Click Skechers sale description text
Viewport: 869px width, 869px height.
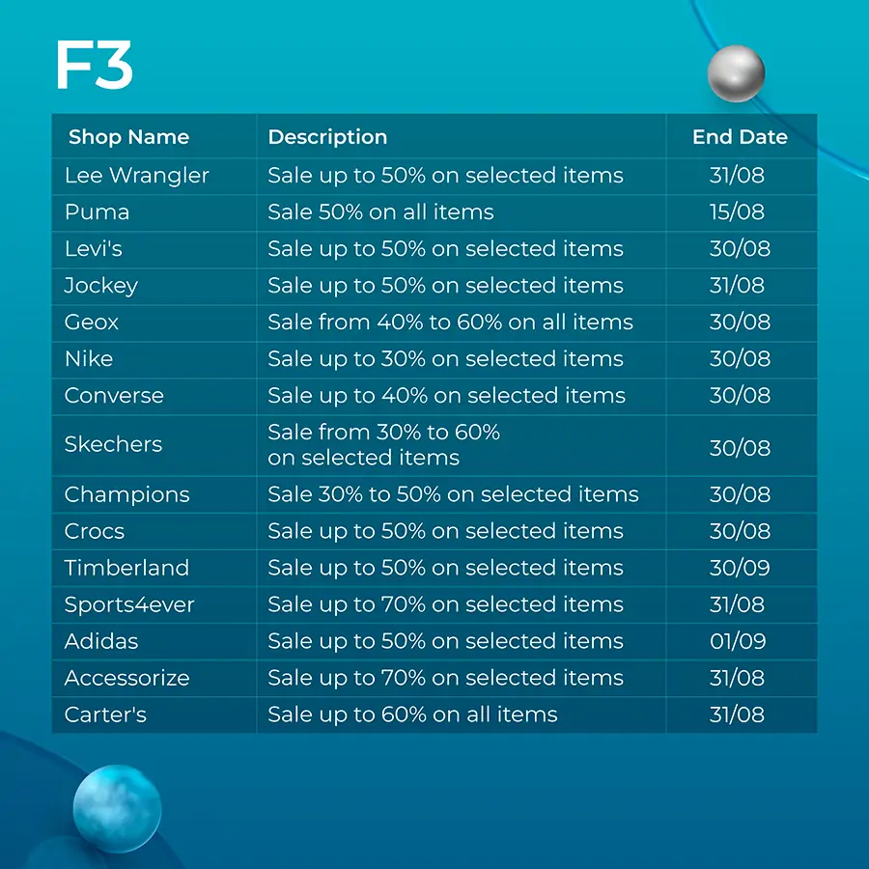coord(383,444)
